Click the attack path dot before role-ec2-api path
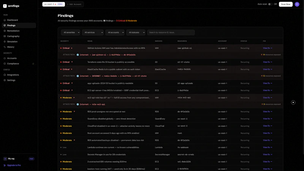Viewport: 304px width, 171px height. (78, 104)
